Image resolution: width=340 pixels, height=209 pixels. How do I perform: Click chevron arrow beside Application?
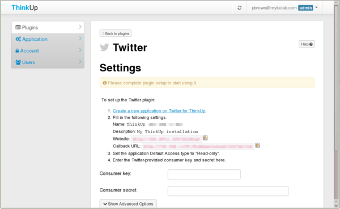(80, 39)
